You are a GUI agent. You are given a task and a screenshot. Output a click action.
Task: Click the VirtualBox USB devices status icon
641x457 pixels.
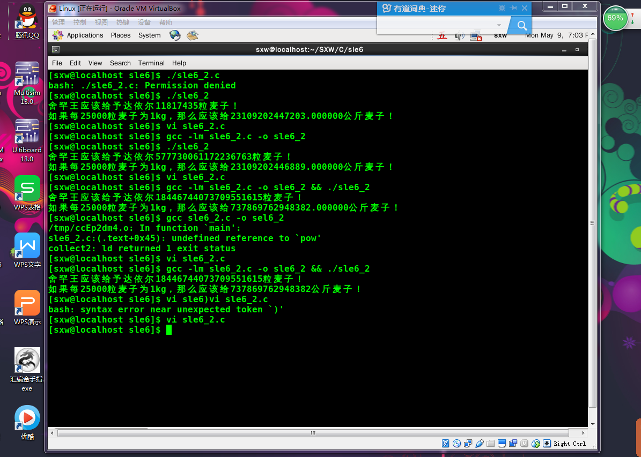click(x=480, y=444)
